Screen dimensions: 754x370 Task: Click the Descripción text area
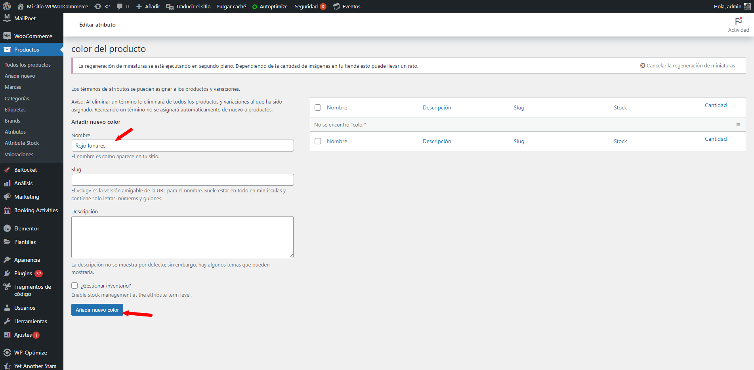pyautogui.click(x=182, y=237)
